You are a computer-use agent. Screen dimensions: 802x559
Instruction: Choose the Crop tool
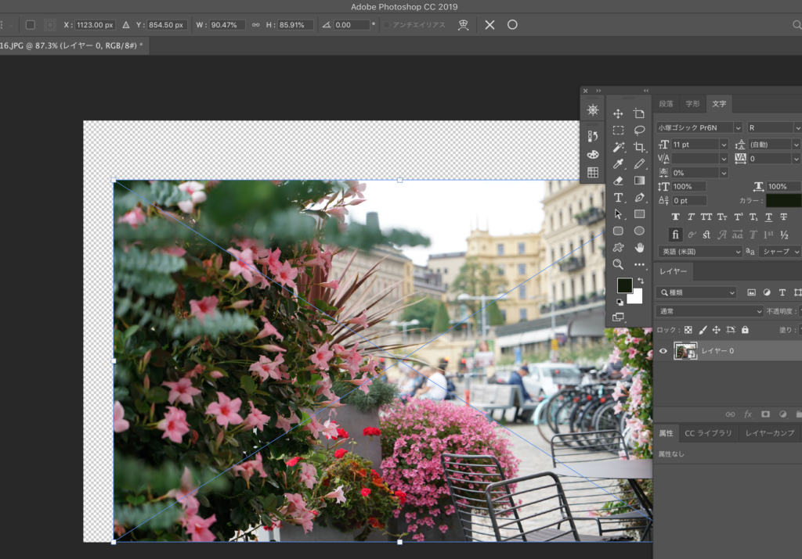click(639, 147)
